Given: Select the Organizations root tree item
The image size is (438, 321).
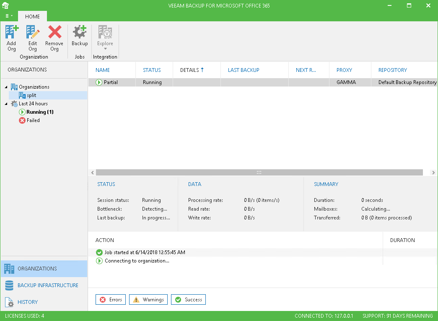Looking at the screenshot, I should tap(34, 87).
